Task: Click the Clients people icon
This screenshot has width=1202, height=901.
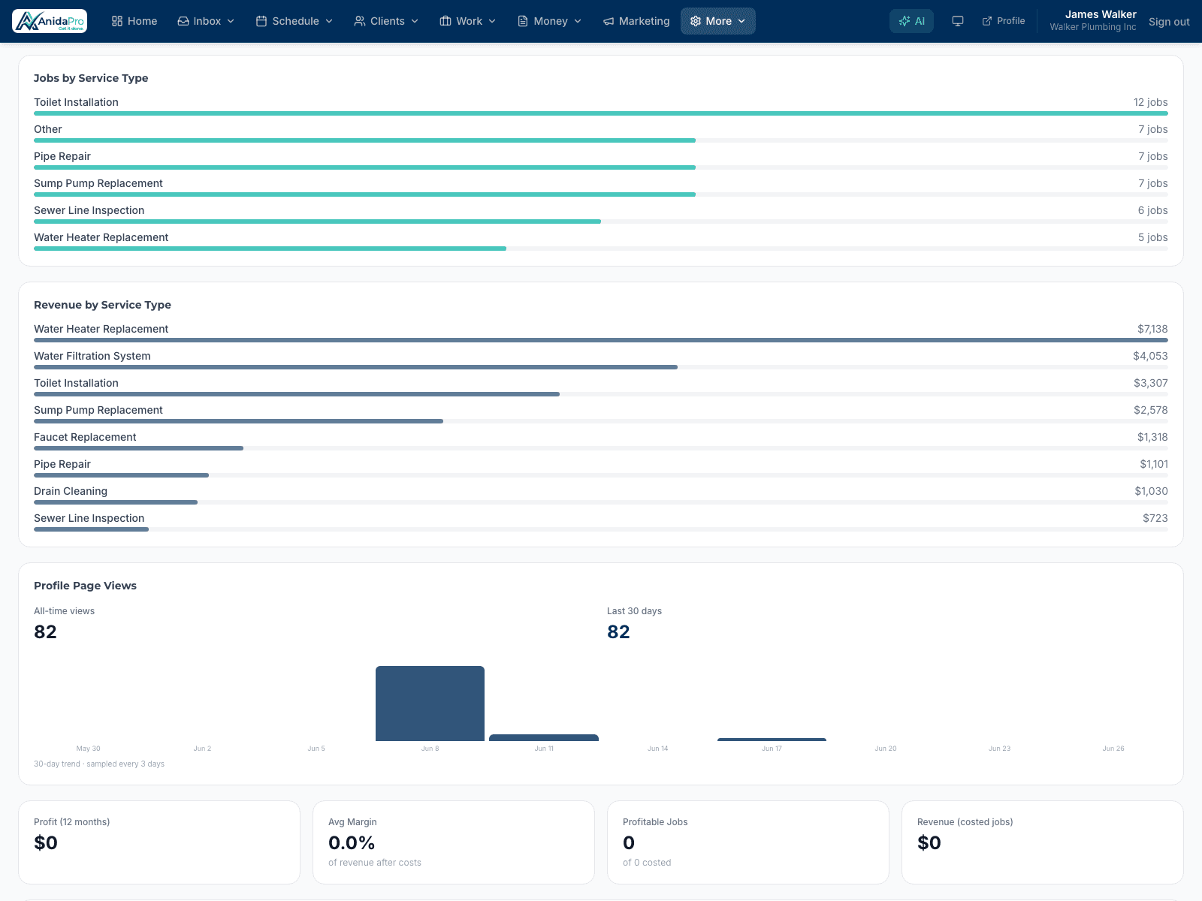Action: pos(360,21)
